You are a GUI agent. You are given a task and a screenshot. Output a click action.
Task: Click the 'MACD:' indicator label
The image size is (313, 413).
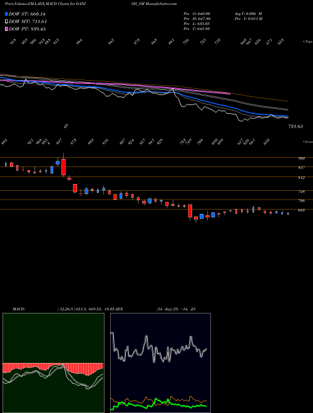(18, 309)
